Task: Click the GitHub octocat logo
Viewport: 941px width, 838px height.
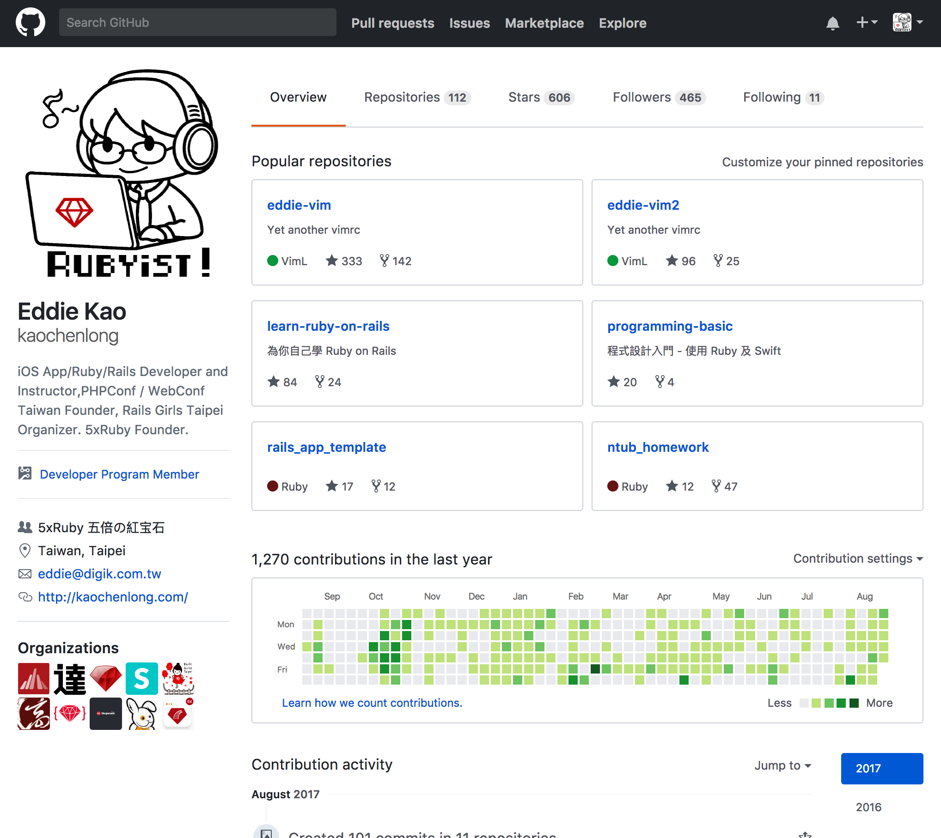Action: [x=31, y=22]
